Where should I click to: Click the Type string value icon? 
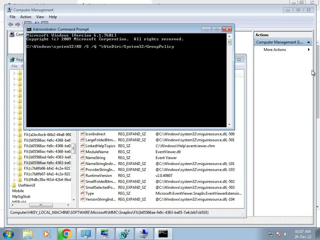tap(82, 193)
